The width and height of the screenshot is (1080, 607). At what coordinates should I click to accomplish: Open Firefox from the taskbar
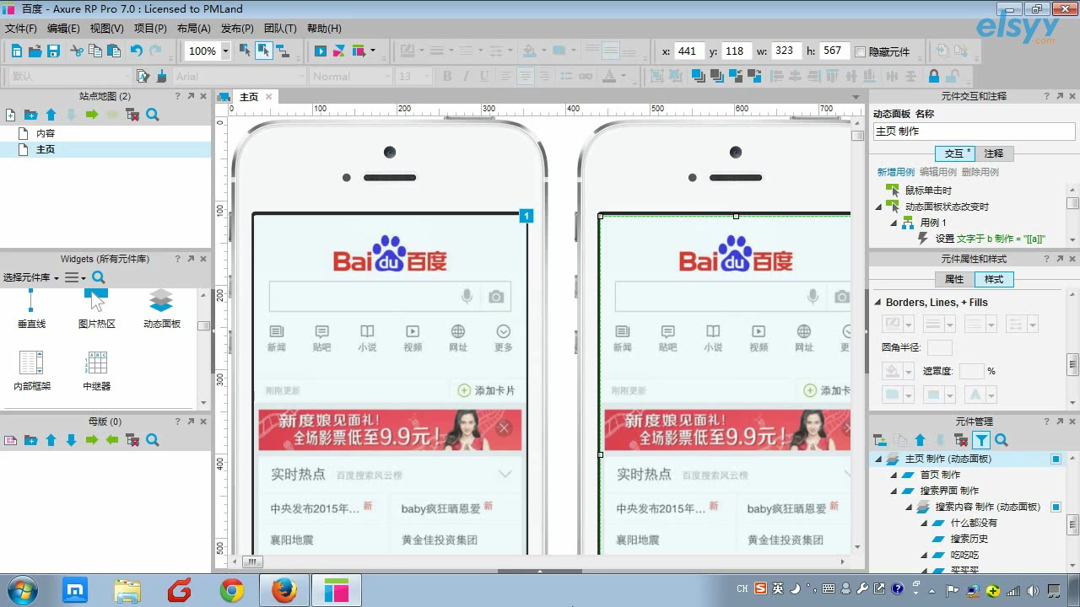point(283,591)
